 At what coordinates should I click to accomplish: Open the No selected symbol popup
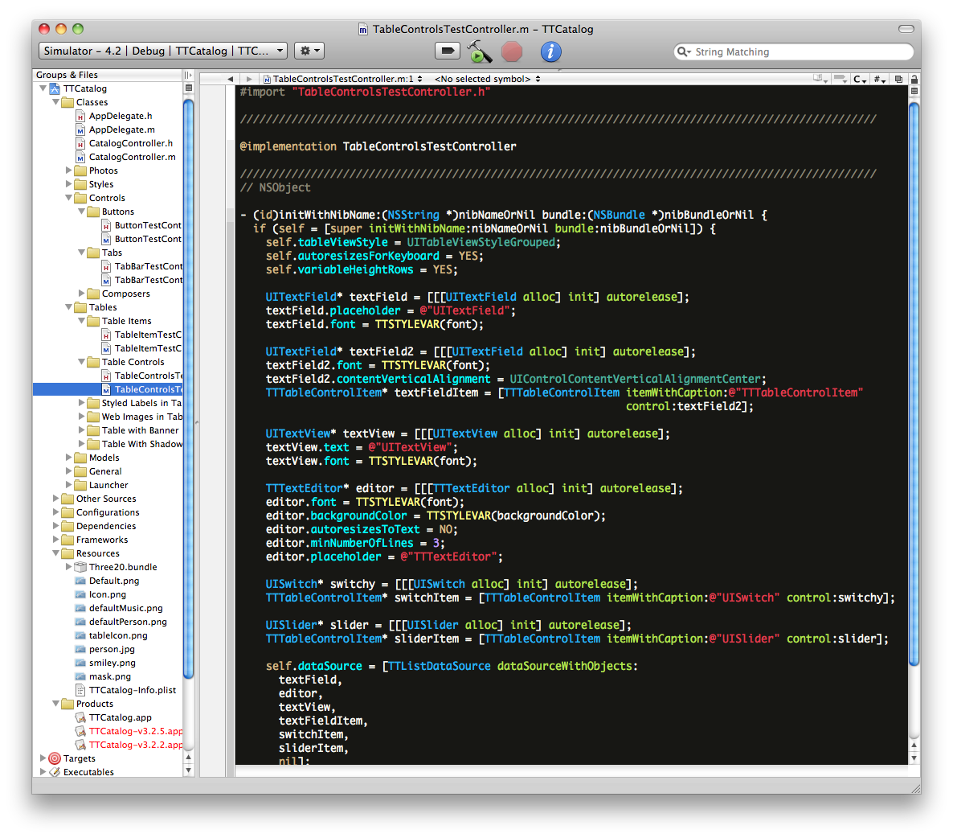point(488,79)
